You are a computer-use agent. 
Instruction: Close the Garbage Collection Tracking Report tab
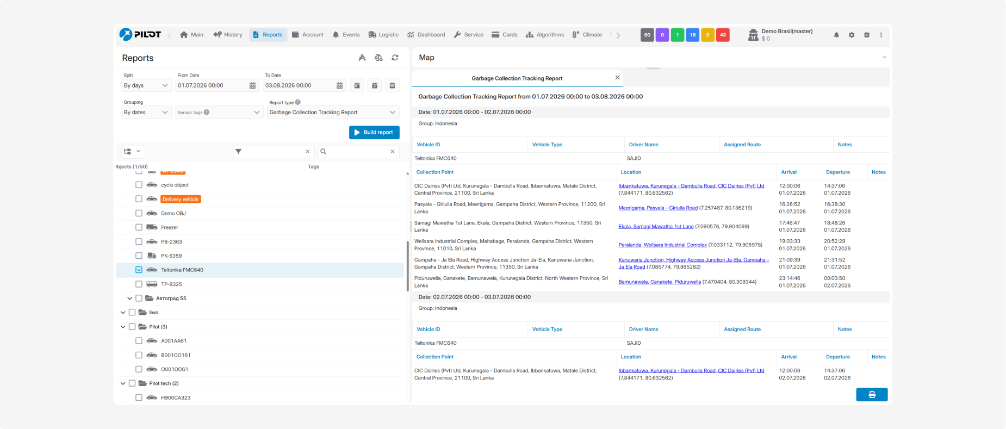tap(617, 78)
